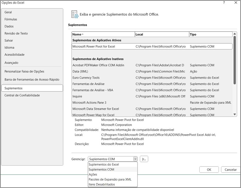The image size is (241, 188).
Task: Select Microsoft Power Pivot for Excel row
Action: click(x=152, y=46)
